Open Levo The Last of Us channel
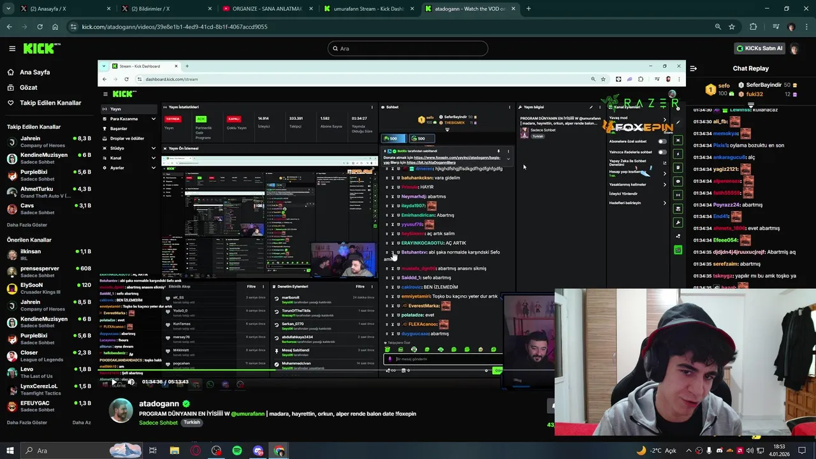 [48, 372]
